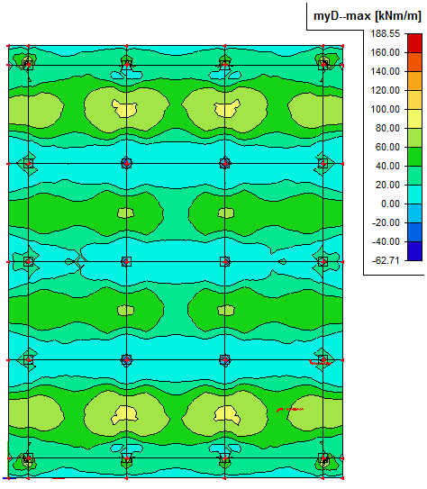Click the dark blue -40.00 legend swatch
The width and height of the screenshot is (427, 489).
click(414, 251)
